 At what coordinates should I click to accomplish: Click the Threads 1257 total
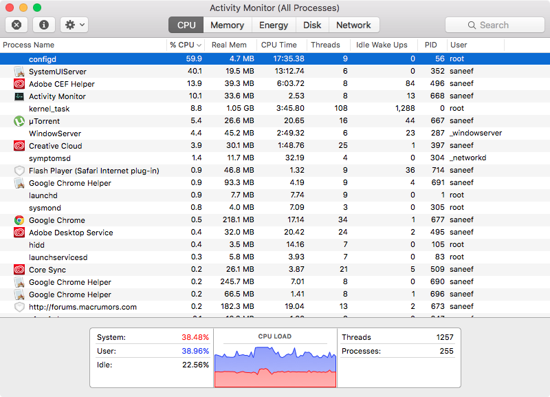[x=445, y=337]
